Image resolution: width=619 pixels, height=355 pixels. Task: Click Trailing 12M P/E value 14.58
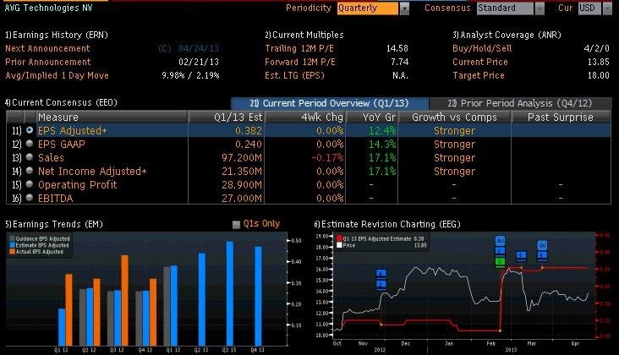coord(397,48)
